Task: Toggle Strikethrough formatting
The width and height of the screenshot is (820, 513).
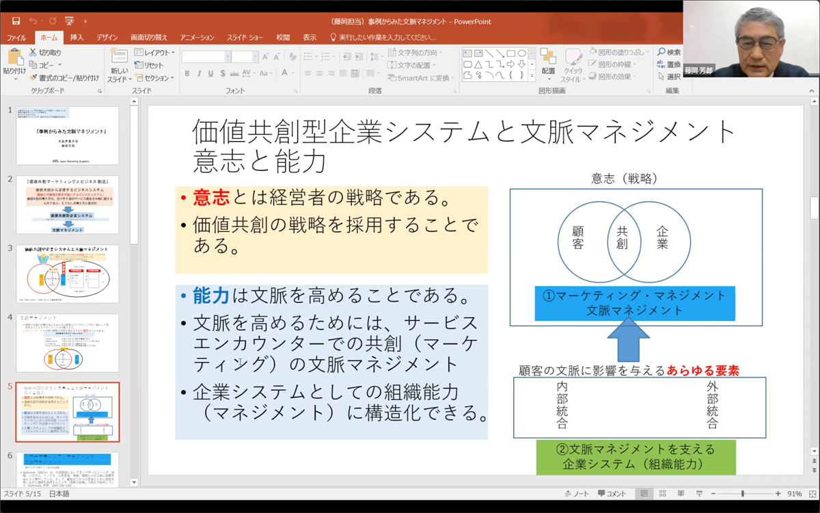Action: tap(234, 73)
